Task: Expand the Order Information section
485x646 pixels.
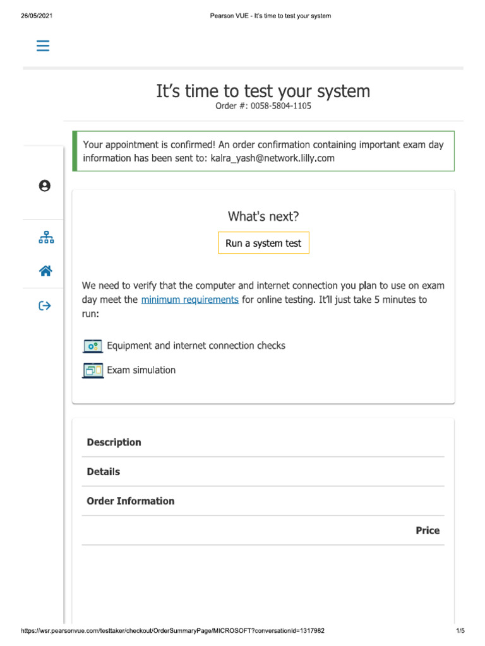Action: 131,501
